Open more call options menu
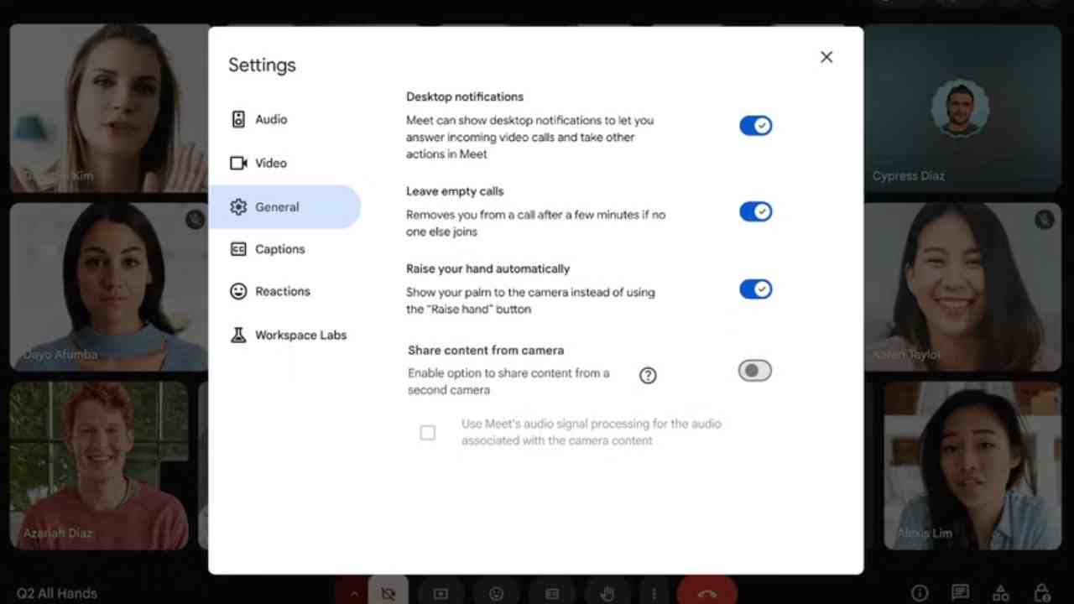Image resolution: width=1074 pixels, height=604 pixels. (654, 594)
